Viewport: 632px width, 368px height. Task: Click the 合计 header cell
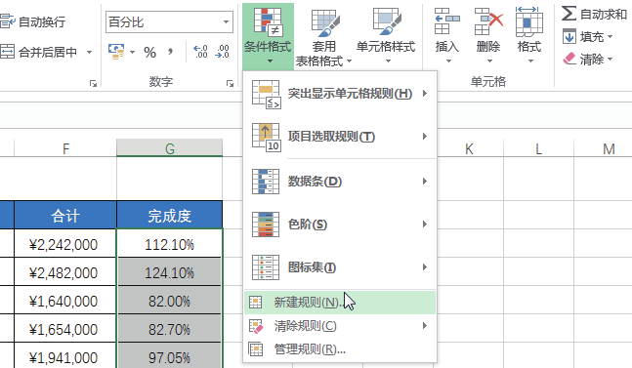pos(65,216)
